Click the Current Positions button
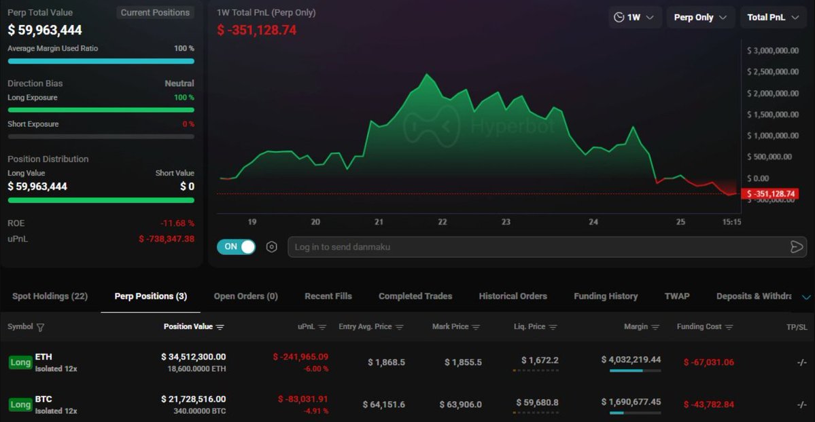Screen dimensions: 815x422 click(x=155, y=12)
